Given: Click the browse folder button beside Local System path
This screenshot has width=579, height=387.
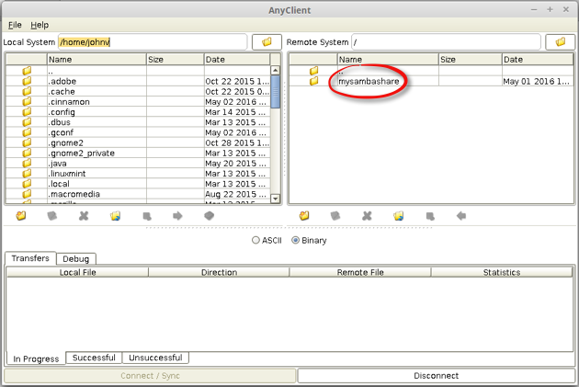Looking at the screenshot, I should point(267,42).
